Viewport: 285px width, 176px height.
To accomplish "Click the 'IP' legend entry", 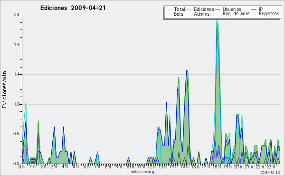I will click(x=261, y=9).
